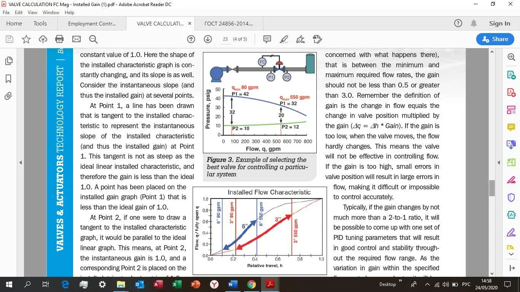Screen dimensions: 520x292
Task: Expand the left navigation pane arrow
Action: [x=21, y=163]
